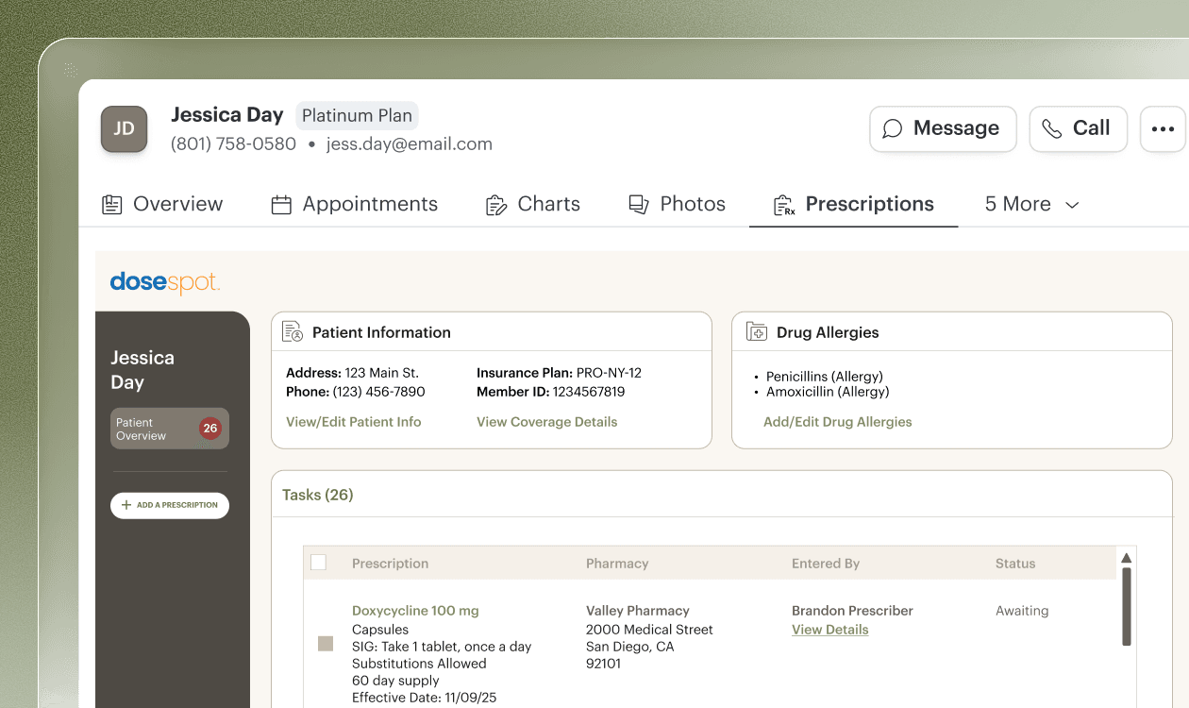
Task: Select the Prescriptions tab
Action: click(853, 205)
